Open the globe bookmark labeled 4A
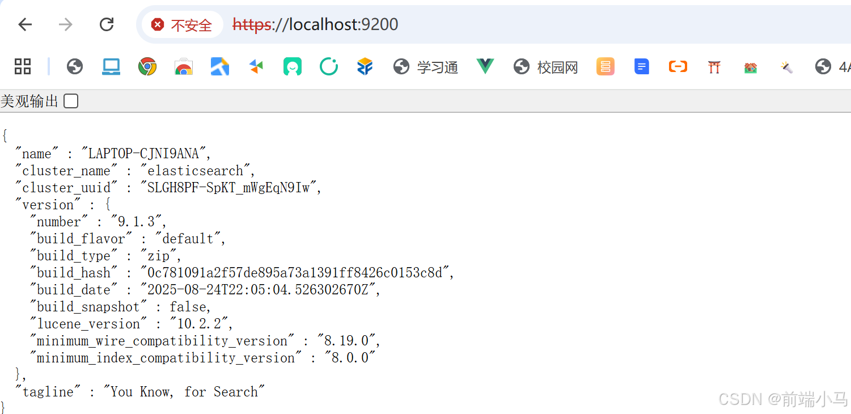Image resolution: width=851 pixels, height=414 pixels. tap(832, 67)
